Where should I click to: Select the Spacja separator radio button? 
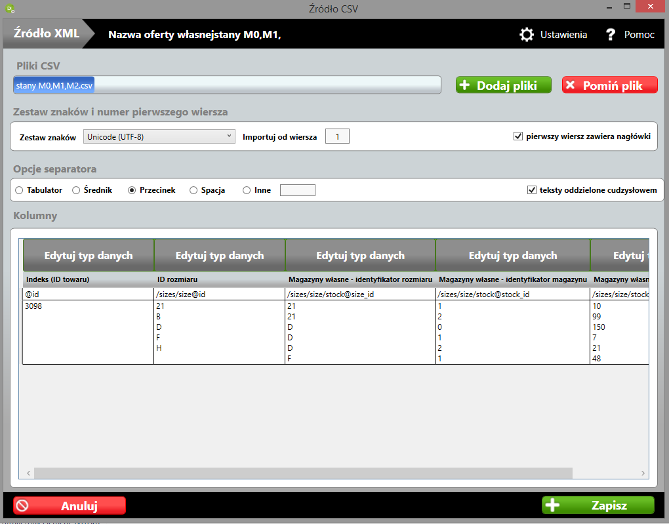coord(193,190)
